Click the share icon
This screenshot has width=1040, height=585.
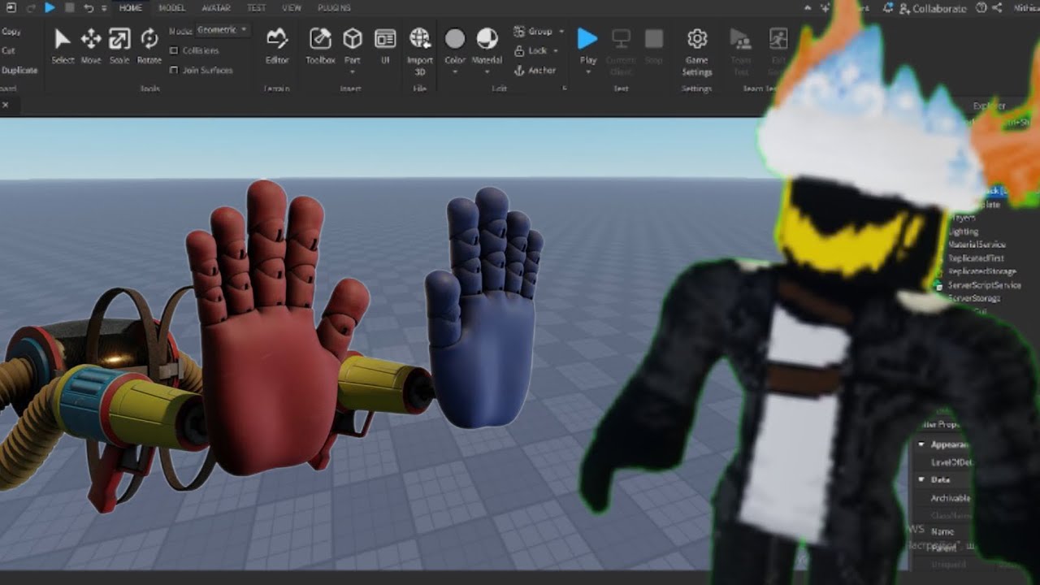click(x=997, y=7)
